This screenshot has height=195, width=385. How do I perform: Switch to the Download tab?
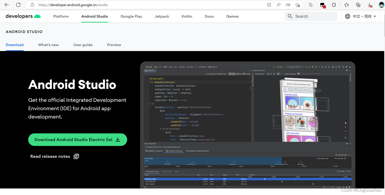click(15, 45)
